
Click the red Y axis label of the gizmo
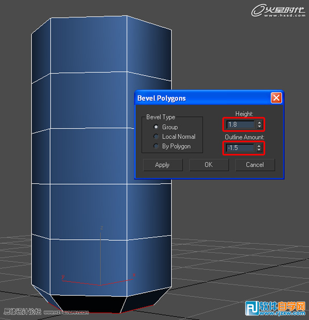click(x=63, y=277)
